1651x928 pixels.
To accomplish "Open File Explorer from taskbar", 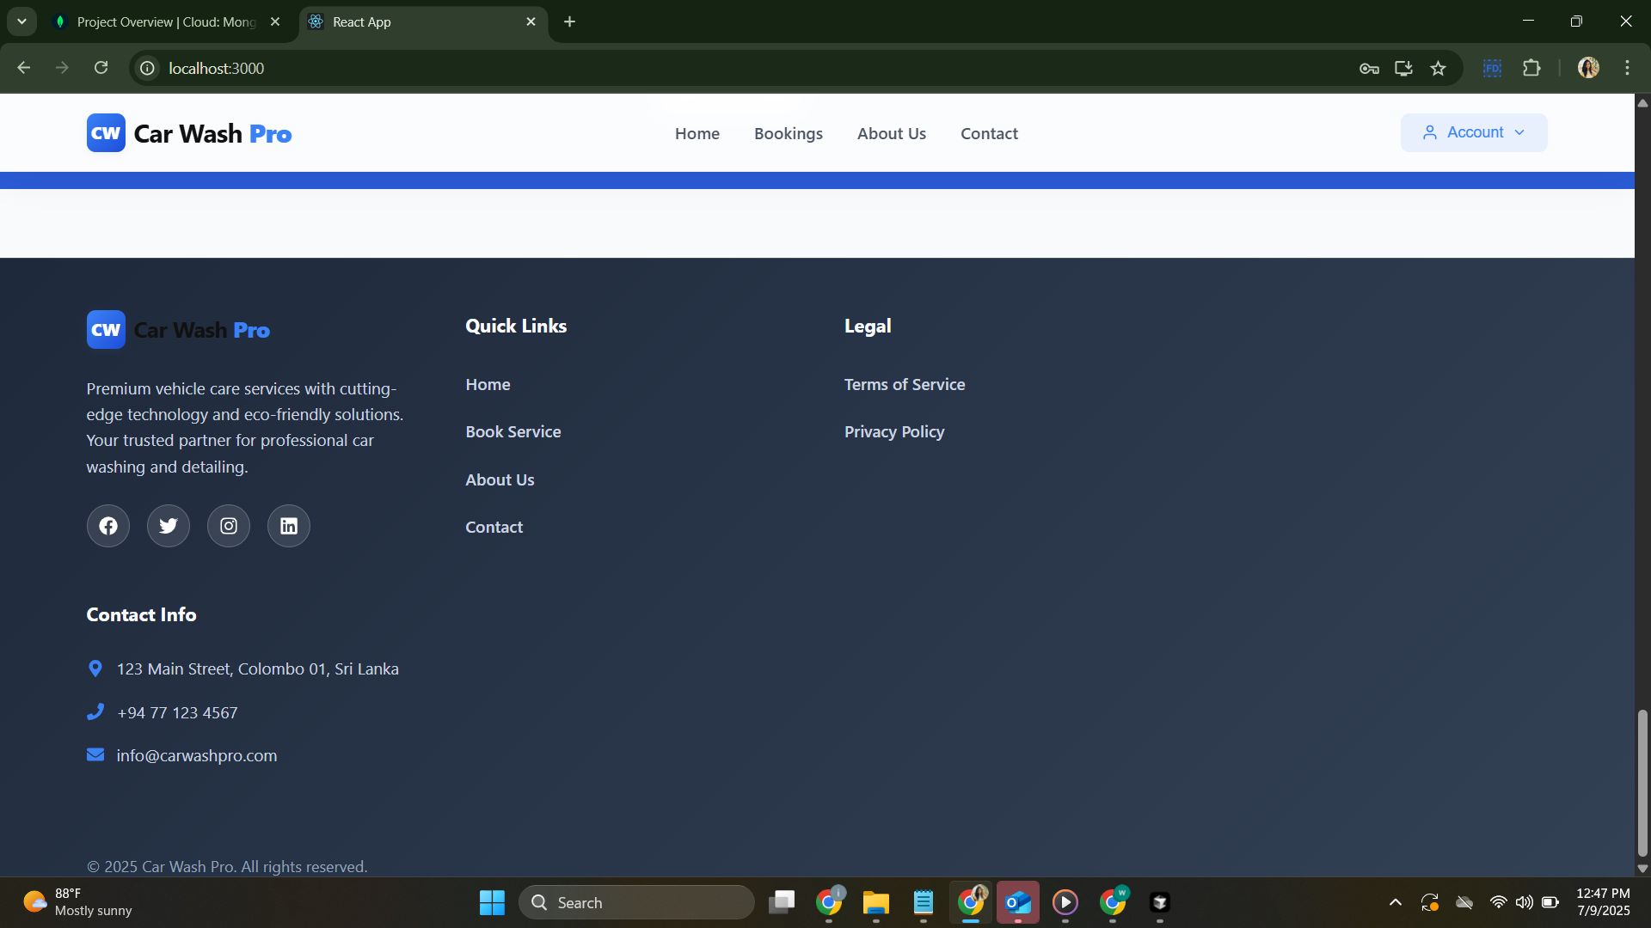I will pos(875,902).
